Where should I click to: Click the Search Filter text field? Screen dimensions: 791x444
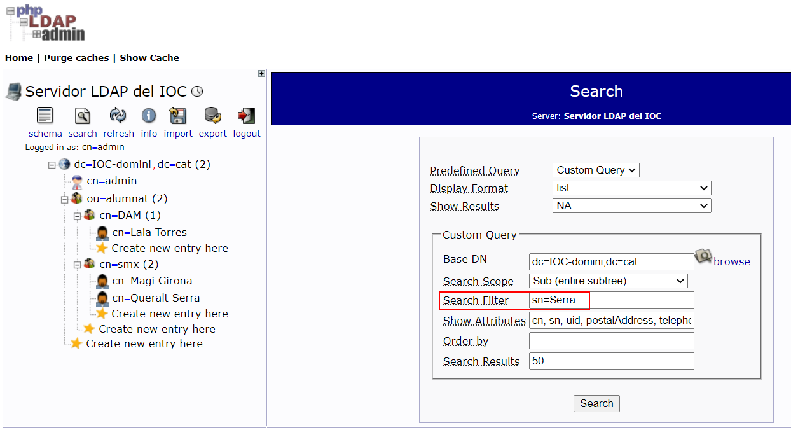click(x=610, y=300)
